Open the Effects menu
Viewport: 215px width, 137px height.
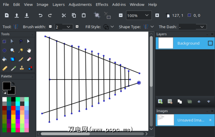point(102,4)
